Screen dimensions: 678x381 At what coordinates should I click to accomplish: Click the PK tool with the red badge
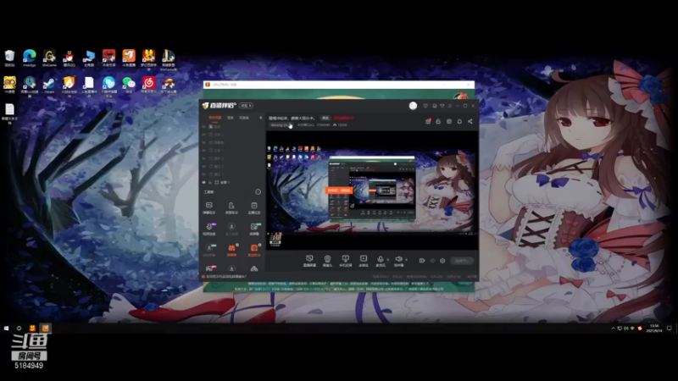click(x=209, y=268)
